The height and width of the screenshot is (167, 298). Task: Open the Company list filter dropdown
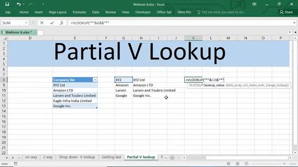click(x=95, y=80)
